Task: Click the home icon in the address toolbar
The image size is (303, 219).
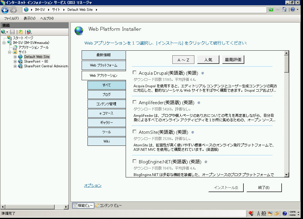Action: pyautogui.click(x=284, y=10)
